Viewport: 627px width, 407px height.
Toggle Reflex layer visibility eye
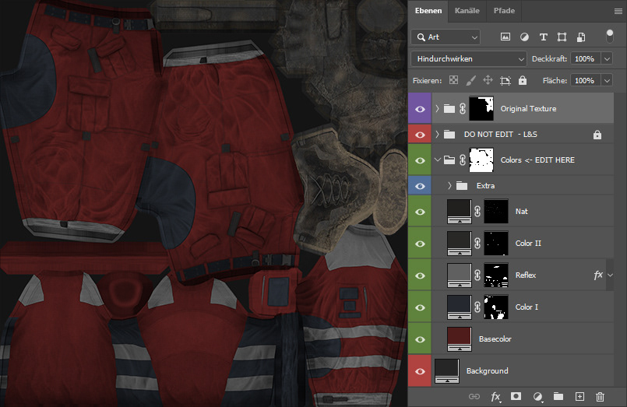[x=420, y=275]
